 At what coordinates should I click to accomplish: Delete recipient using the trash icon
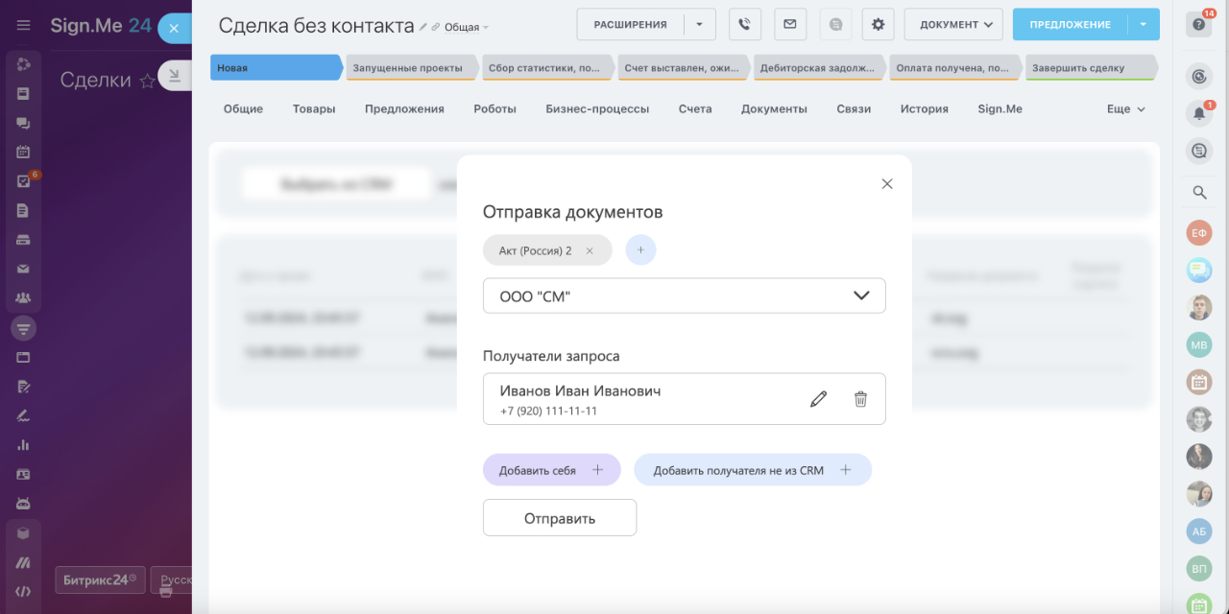[x=860, y=399]
